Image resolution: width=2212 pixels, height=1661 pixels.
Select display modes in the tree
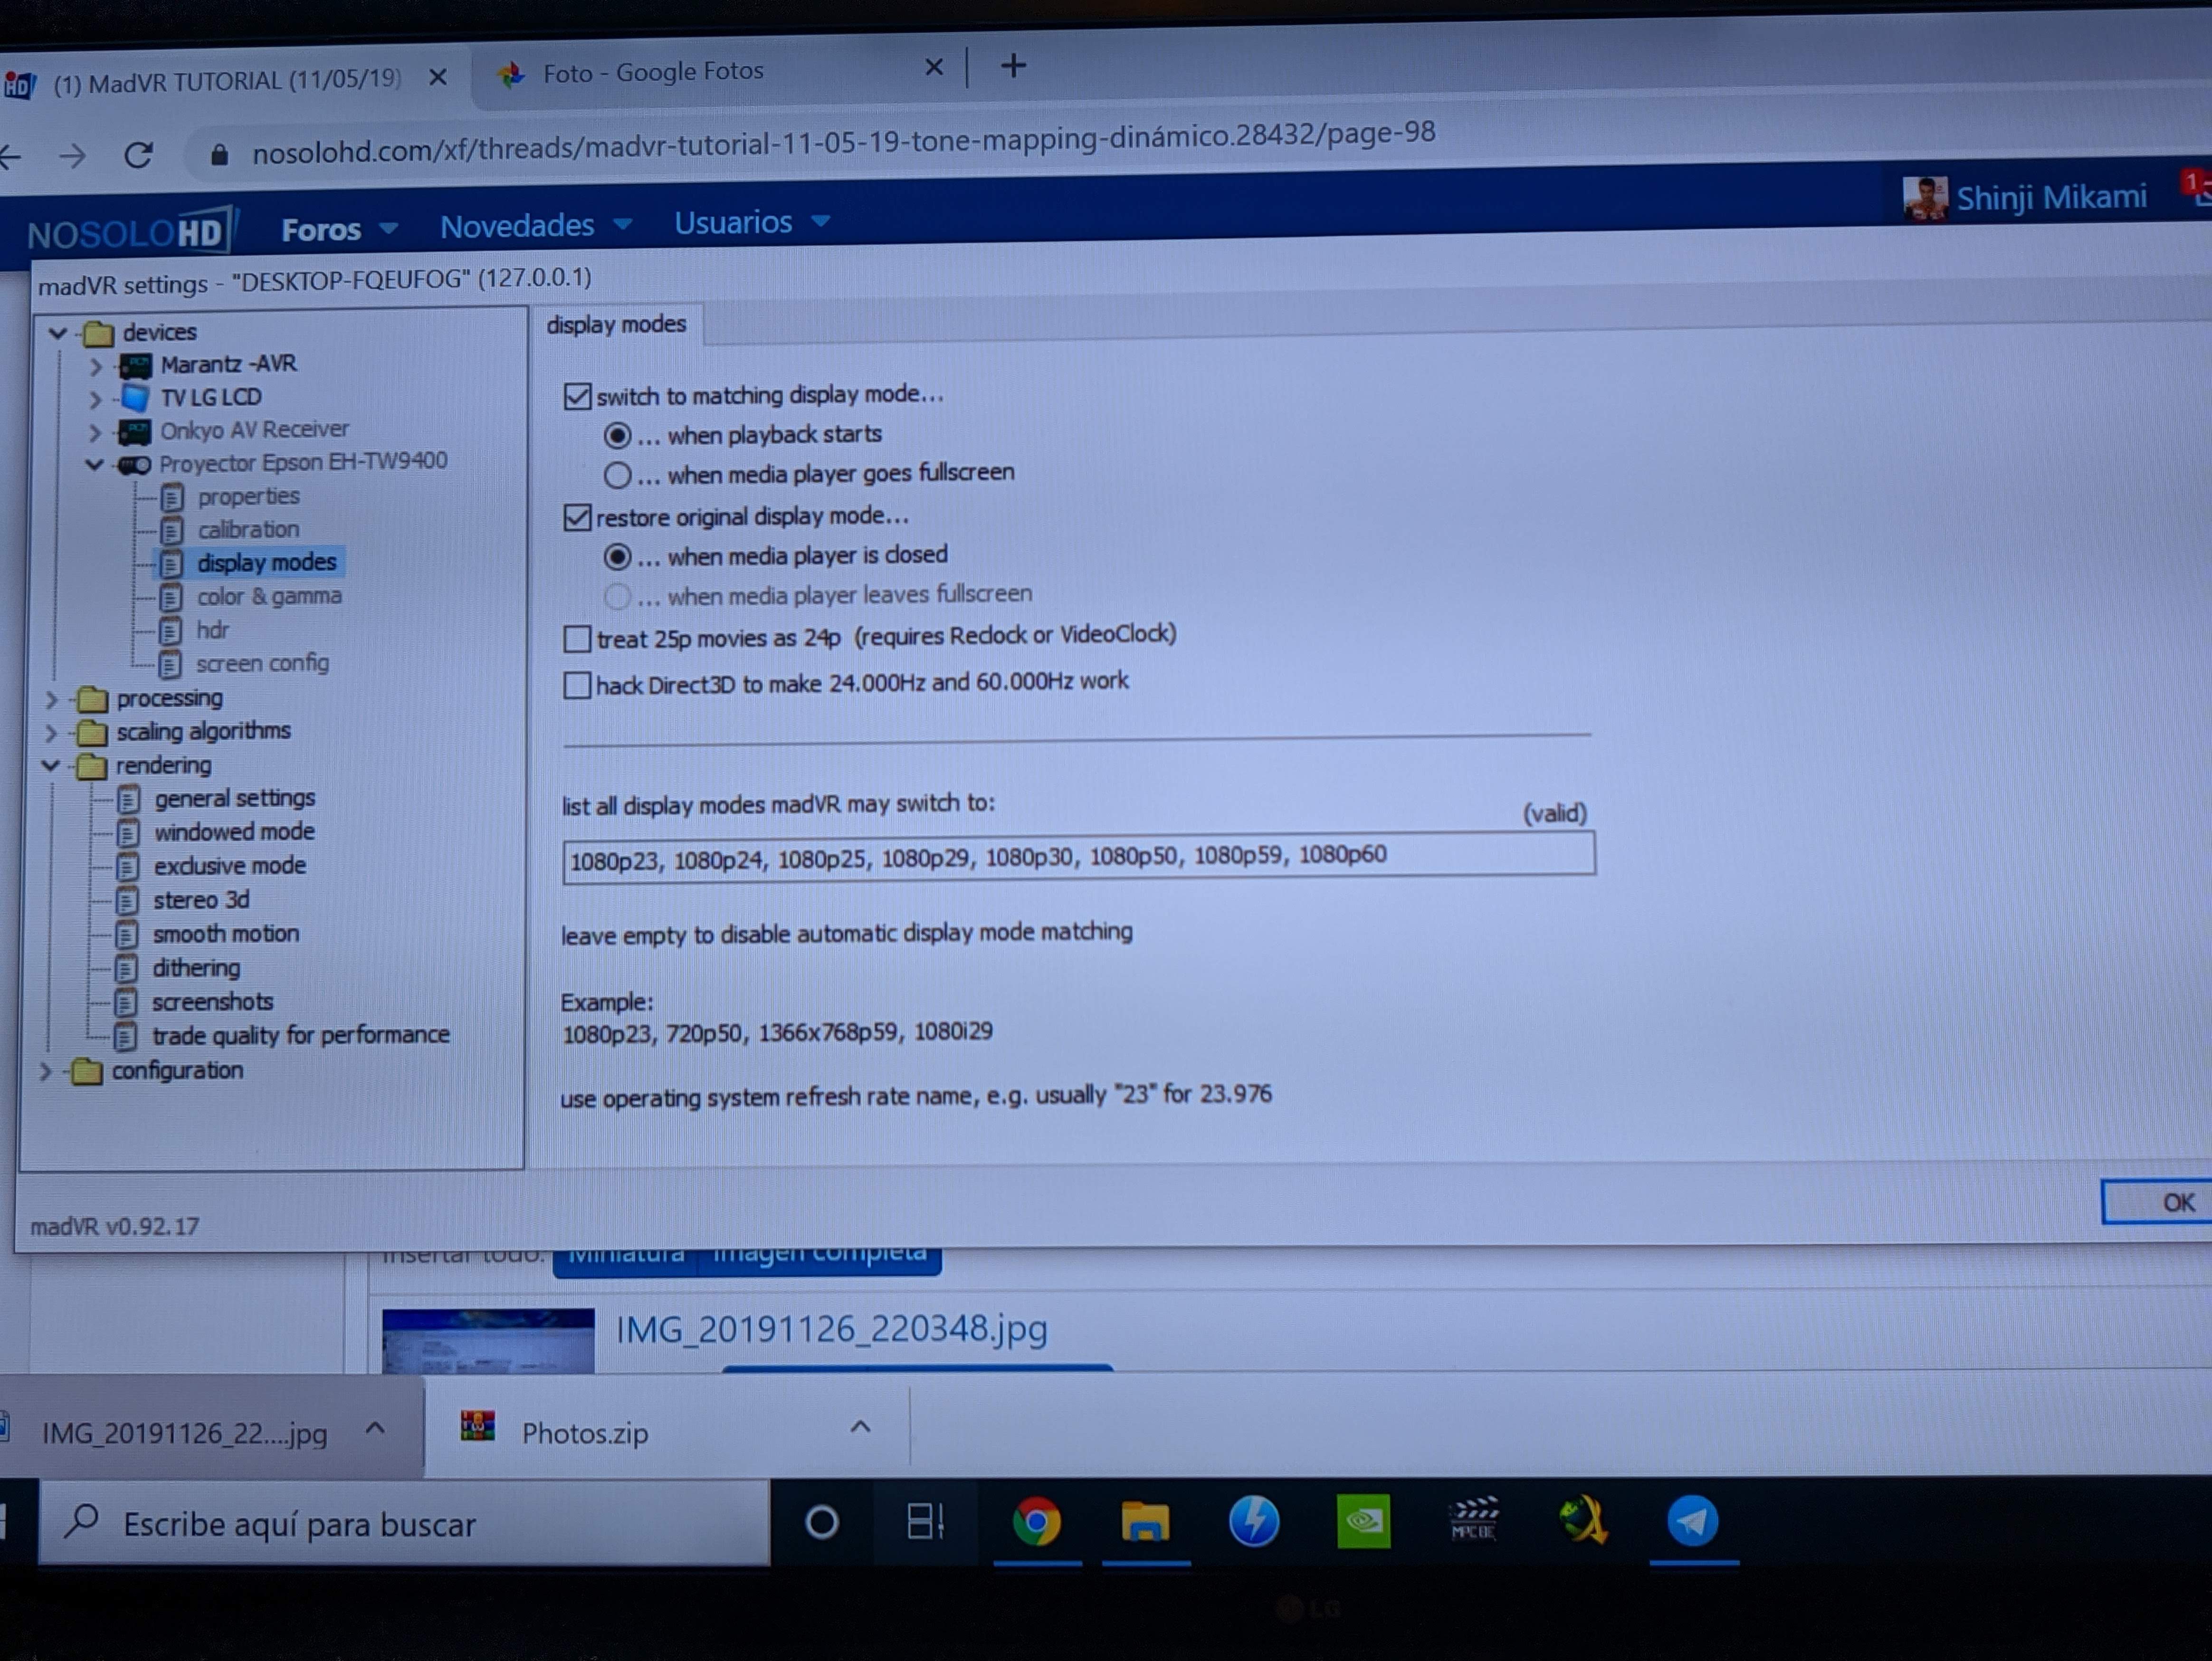pos(266,563)
